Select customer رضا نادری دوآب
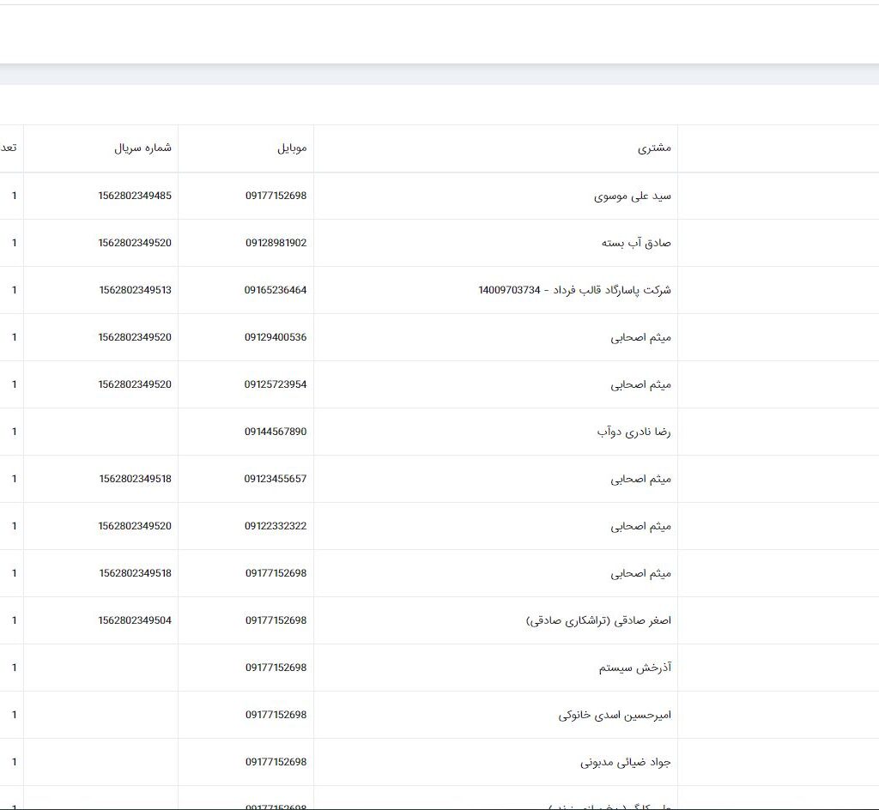 coord(633,432)
